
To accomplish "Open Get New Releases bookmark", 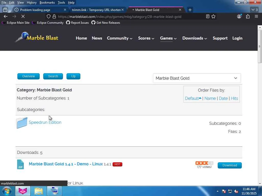I will [106, 23].
